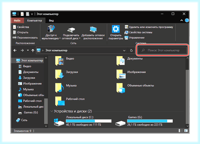Viewport: 200px width, 144px height.
Task: Click the window's computer system icon
Action: click(14, 14)
